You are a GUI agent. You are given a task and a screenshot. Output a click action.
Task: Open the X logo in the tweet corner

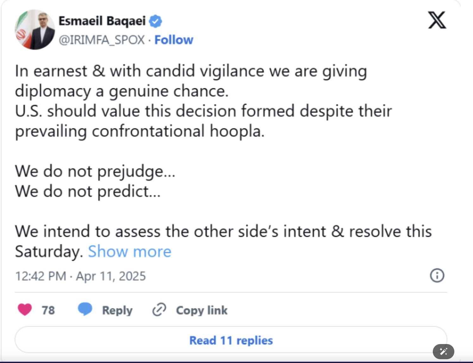(x=437, y=20)
